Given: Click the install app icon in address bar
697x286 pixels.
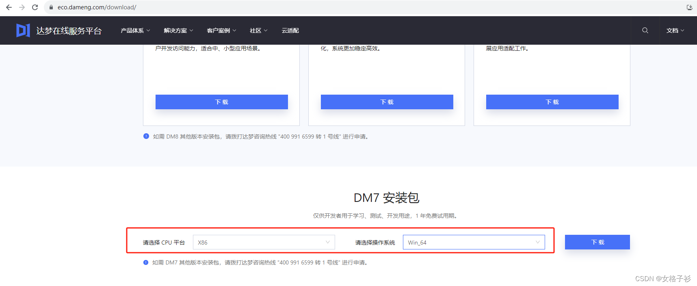Looking at the screenshot, I should coord(689,7).
